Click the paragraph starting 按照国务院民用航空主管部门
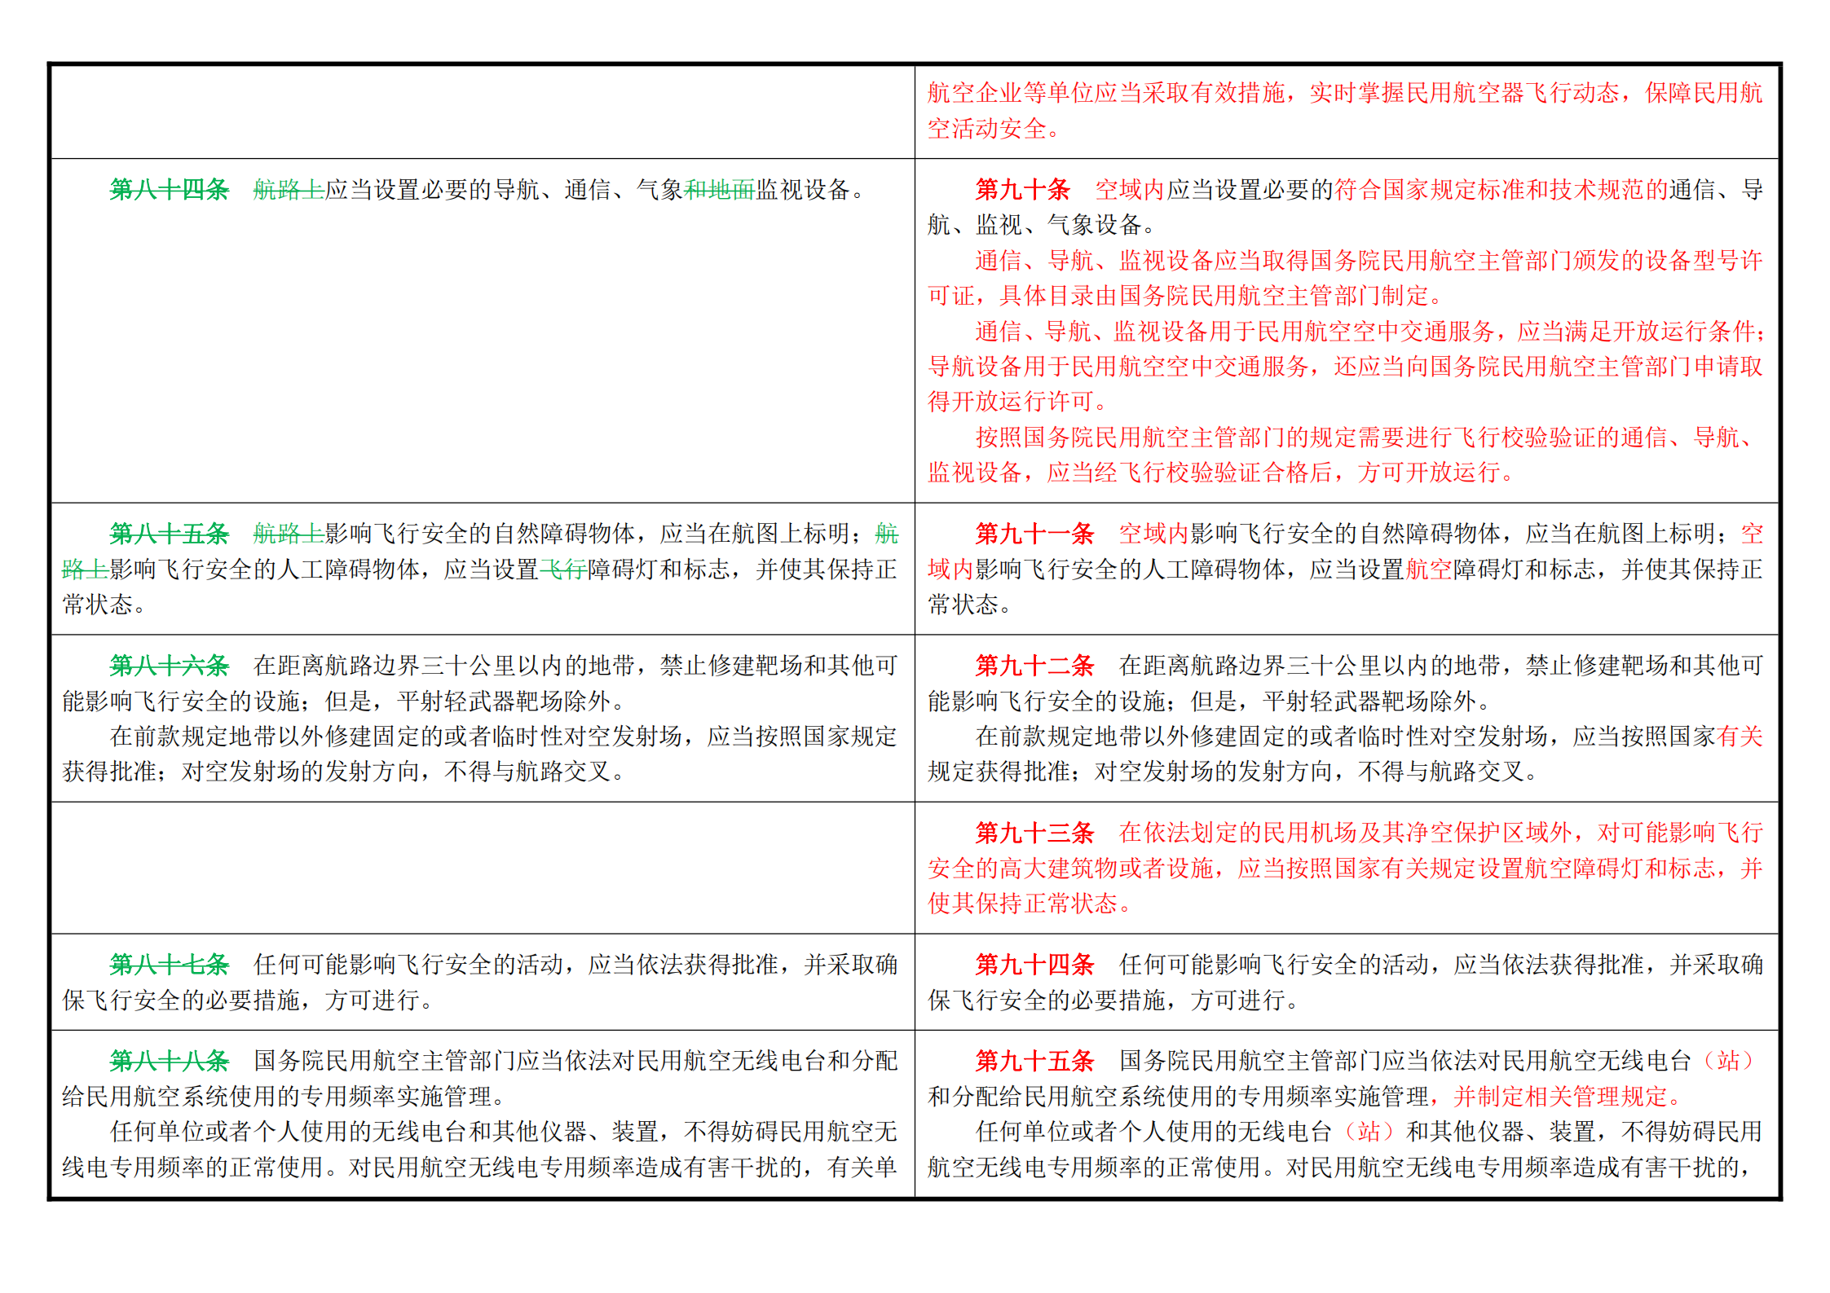Image resolution: width=1830 pixels, height=1293 pixels. coord(1344,455)
